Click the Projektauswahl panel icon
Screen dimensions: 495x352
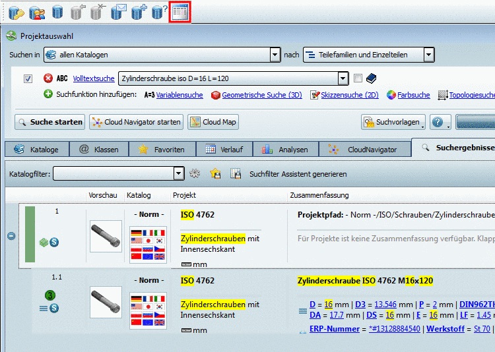pos(11,36)
